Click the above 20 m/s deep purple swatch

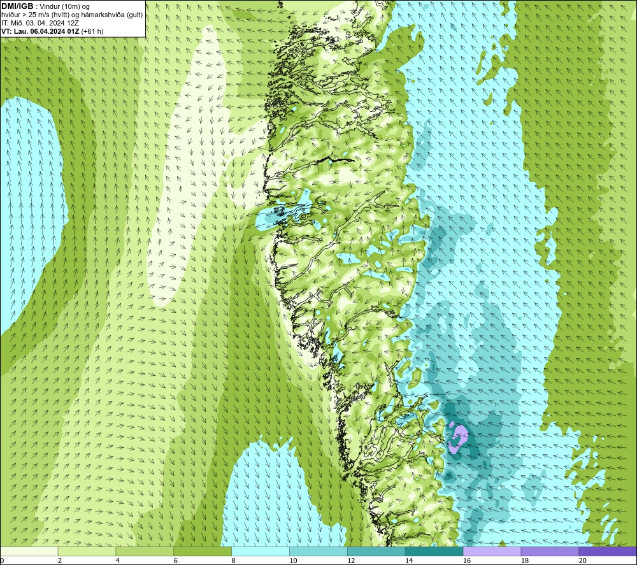(608, 551)
